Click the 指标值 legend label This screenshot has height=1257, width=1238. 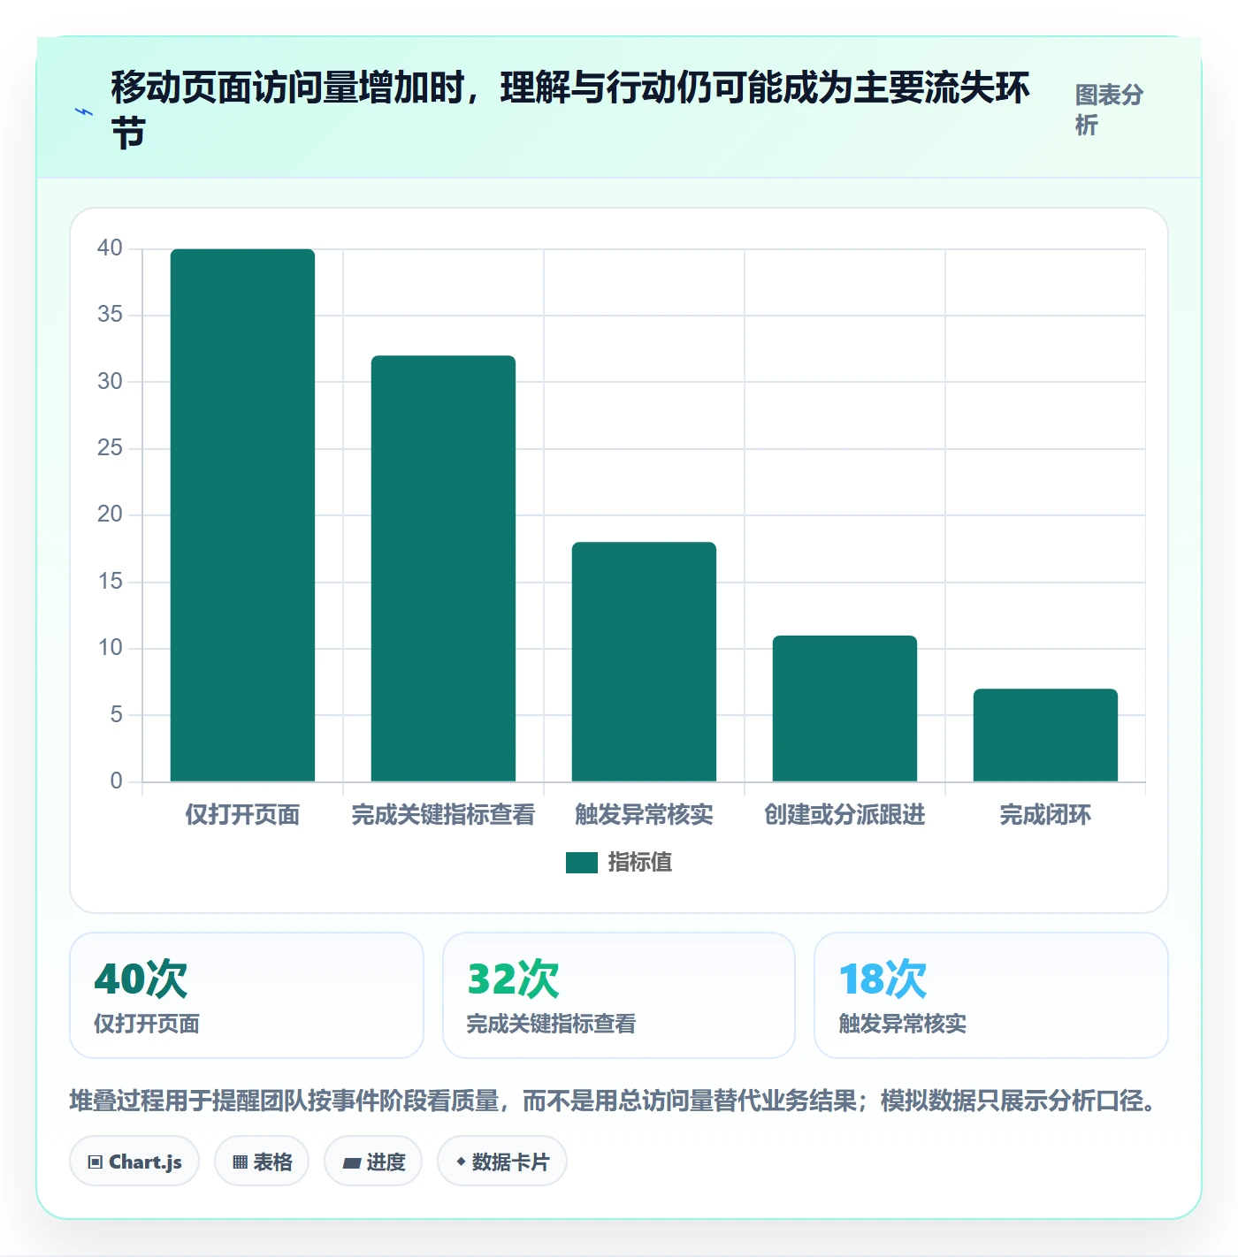640,862
